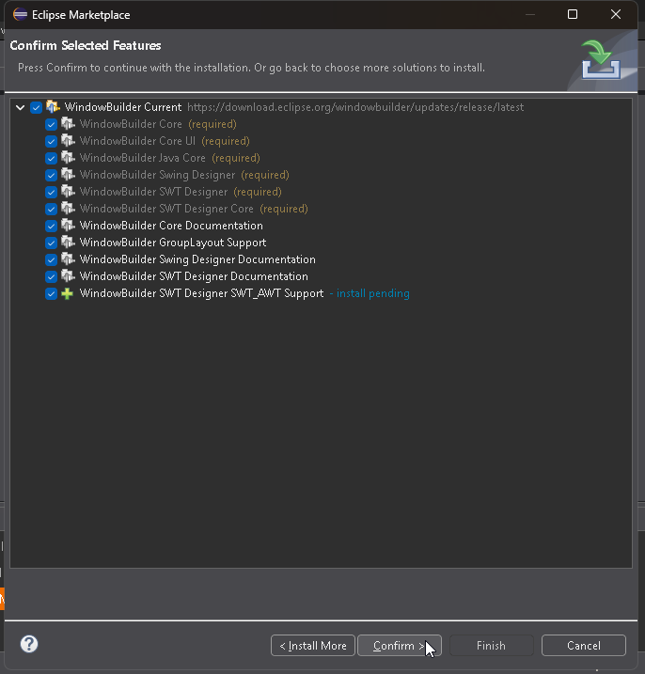Uncheck WindowBuilder GroupLayout Support checkbox

[51, 243]
